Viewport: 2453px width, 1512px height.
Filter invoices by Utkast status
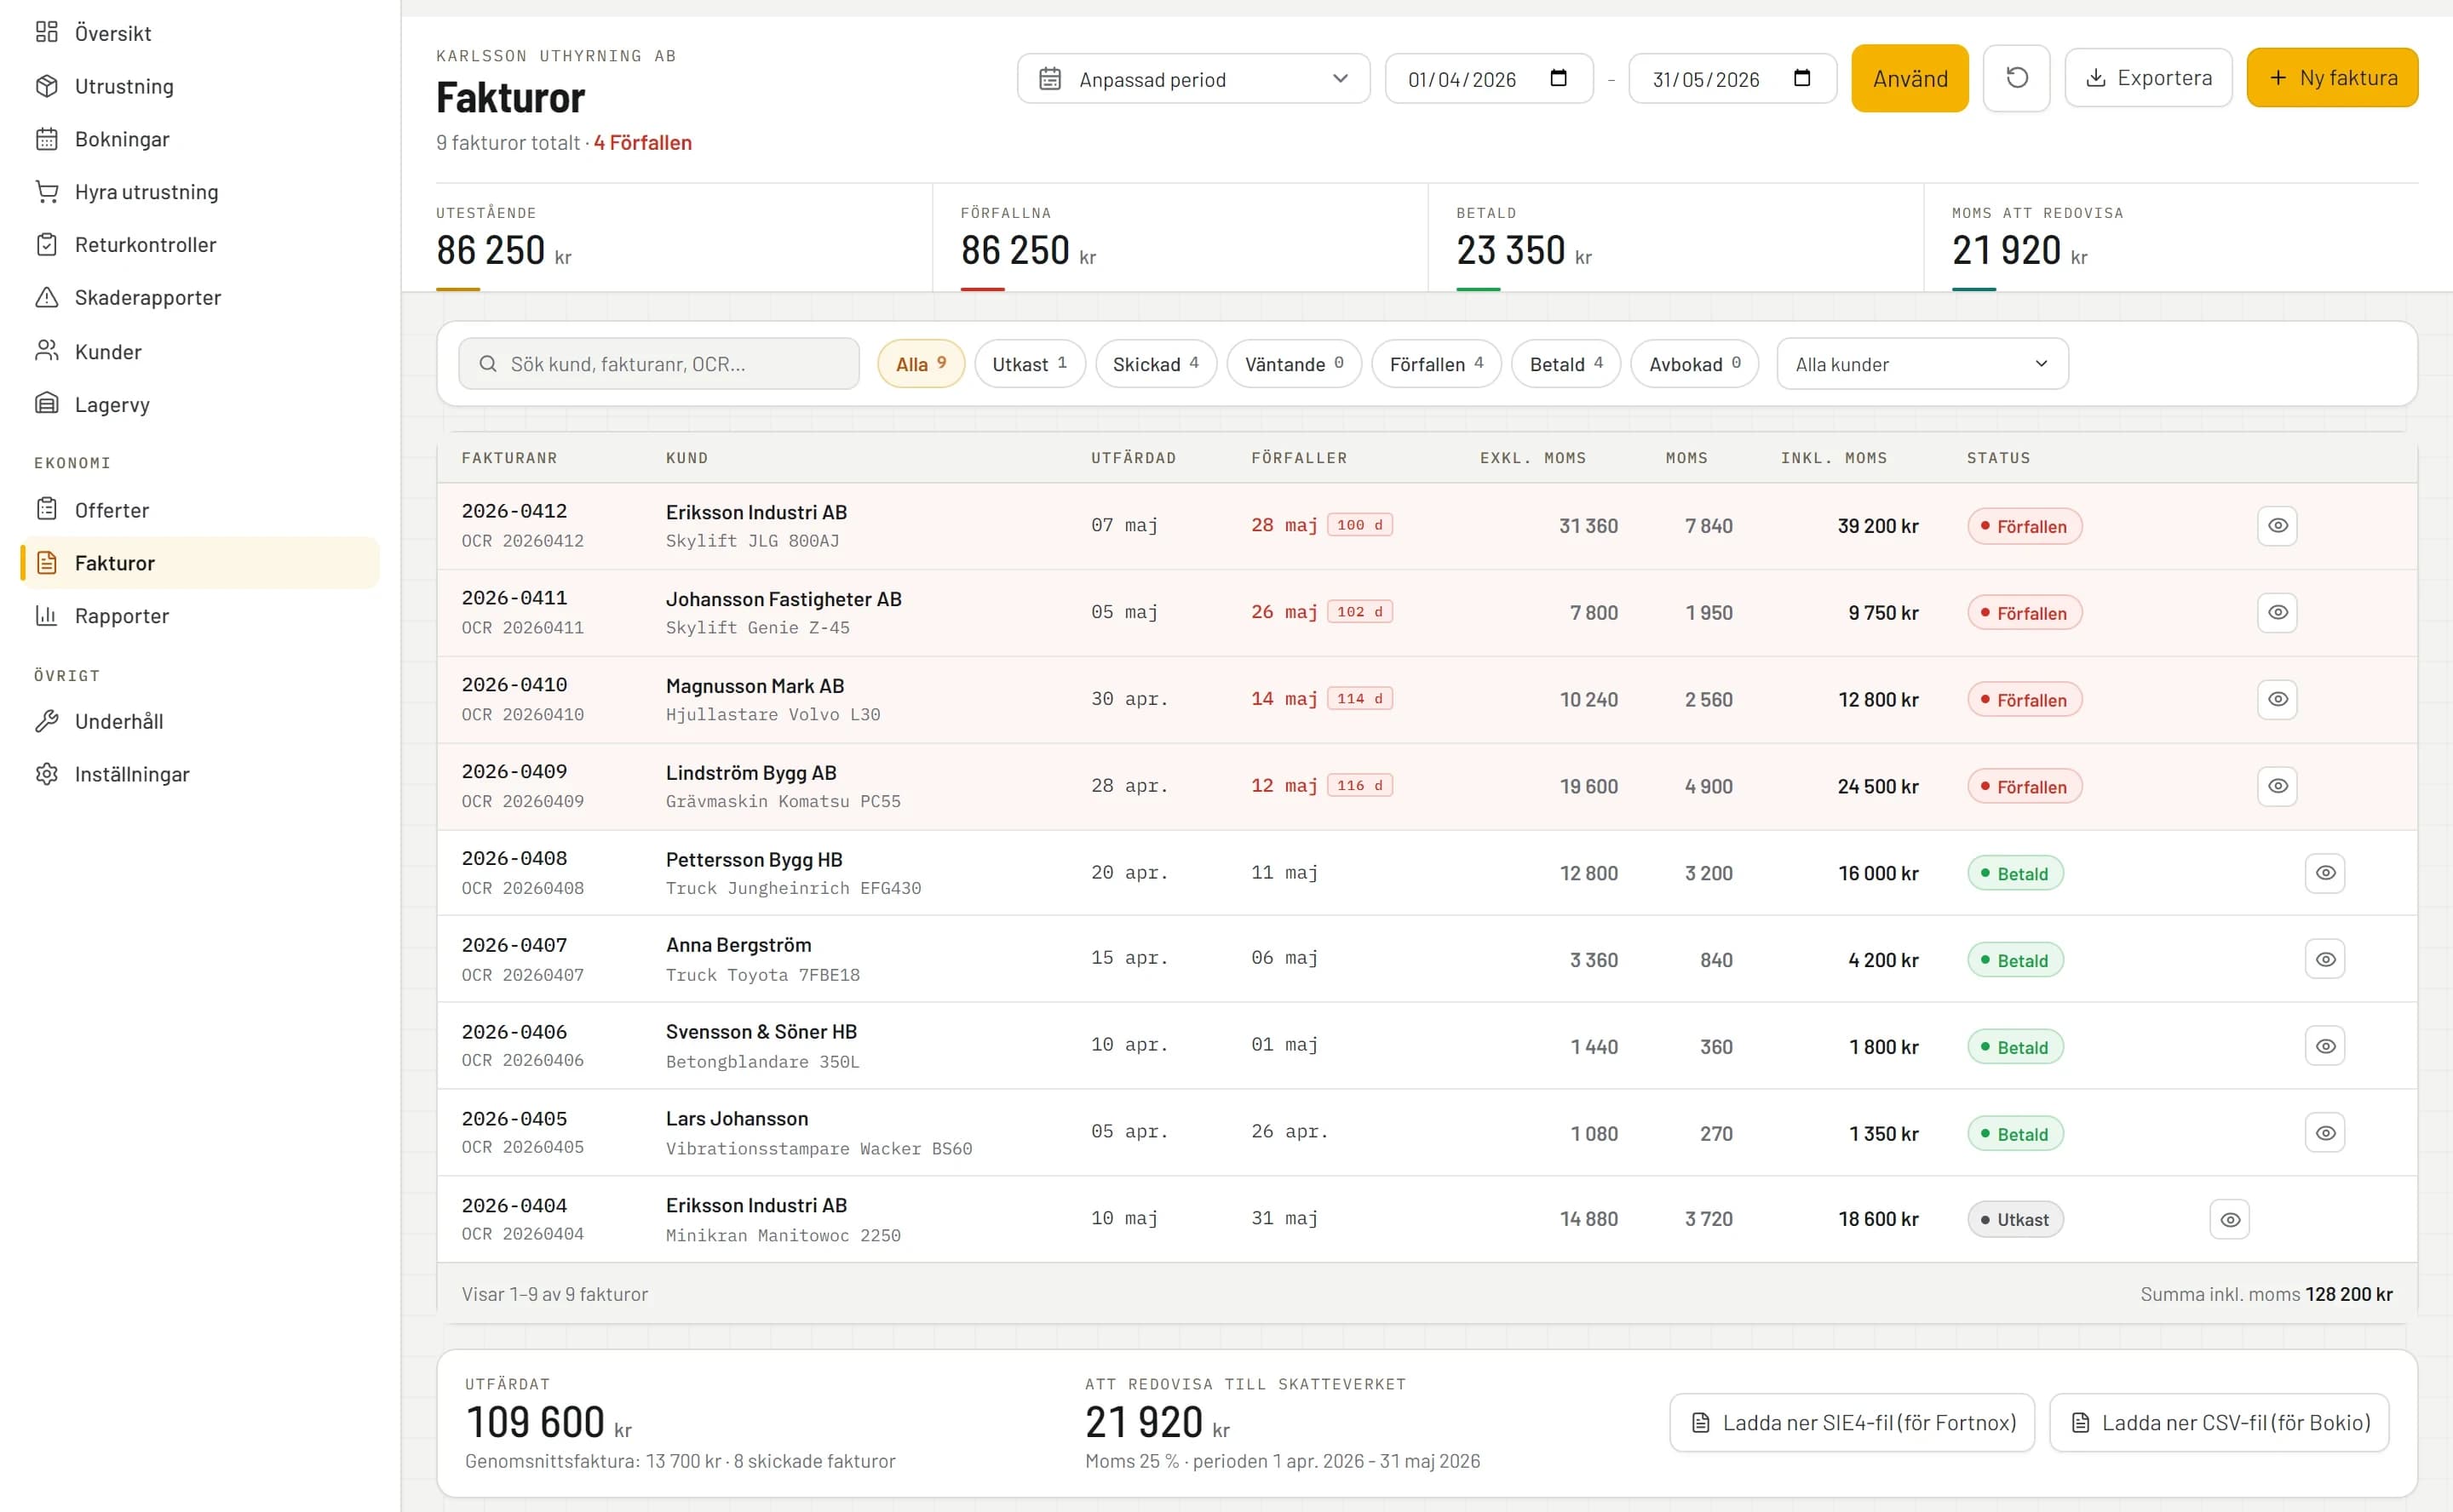(1030, 364)
